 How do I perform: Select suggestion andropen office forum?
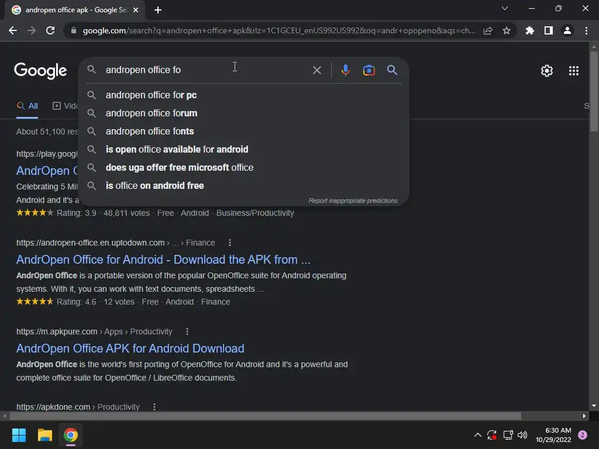(x=244, y=113)
